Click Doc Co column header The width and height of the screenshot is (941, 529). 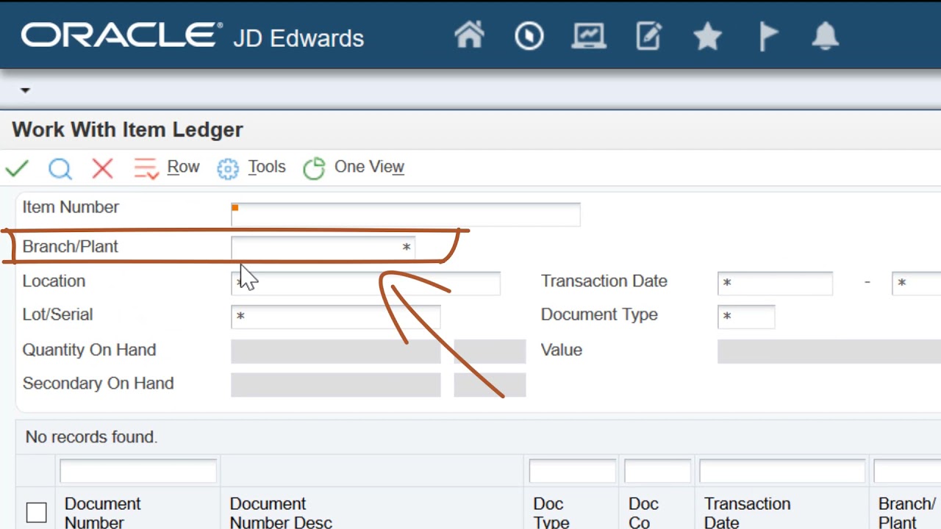643,513
